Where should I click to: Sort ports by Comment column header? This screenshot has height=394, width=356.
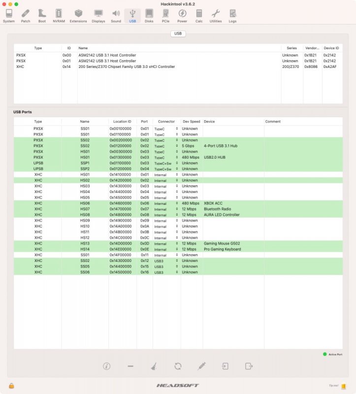(x=303, y=121)
